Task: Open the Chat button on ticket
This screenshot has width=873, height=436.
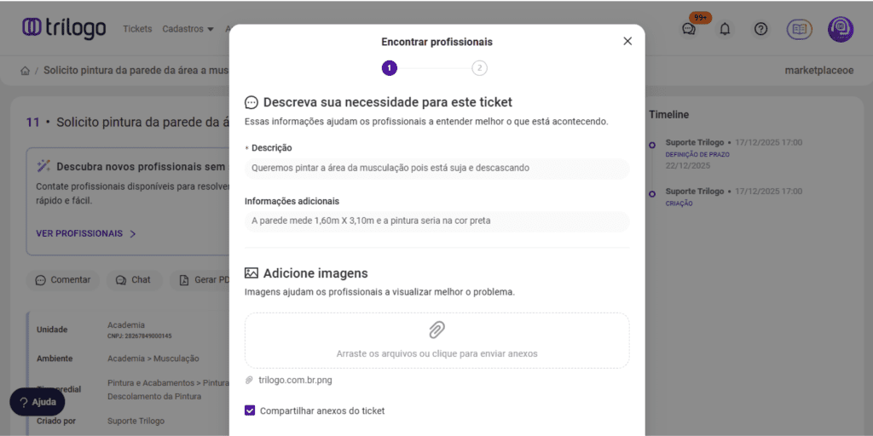Action: point(133,279)
